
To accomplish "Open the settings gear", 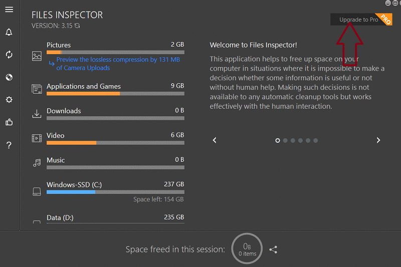I will pos(9,100).
